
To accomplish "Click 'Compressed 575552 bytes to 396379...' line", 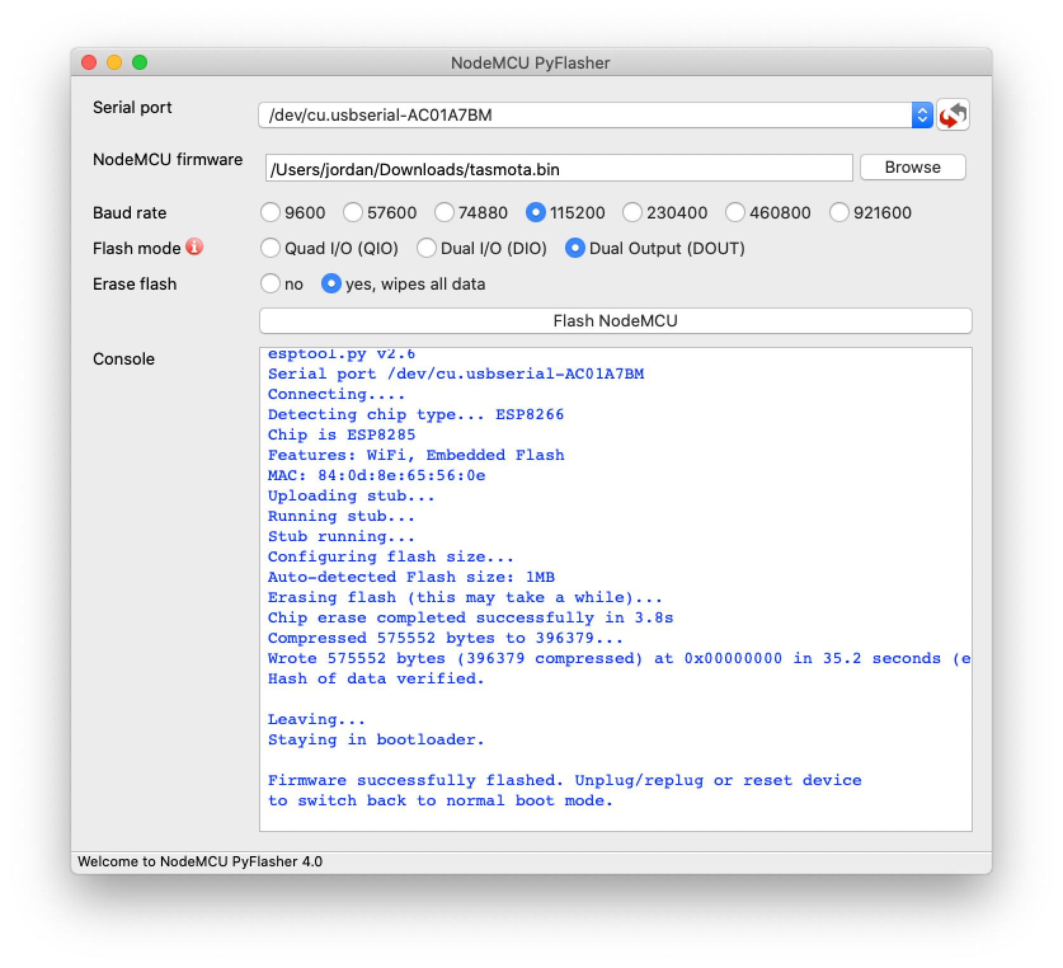I will (x=445, y=638).
